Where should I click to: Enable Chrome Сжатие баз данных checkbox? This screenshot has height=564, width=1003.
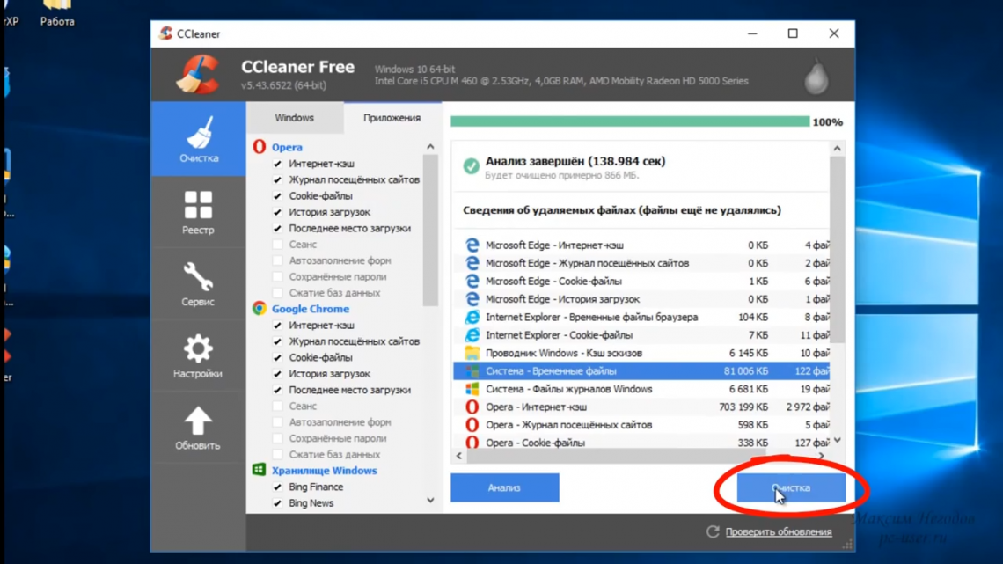pyautogui.click(x=277, y=455)
